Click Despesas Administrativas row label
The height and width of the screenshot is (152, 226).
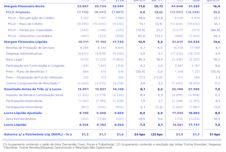pyautogui.click(x=24, y=54)
